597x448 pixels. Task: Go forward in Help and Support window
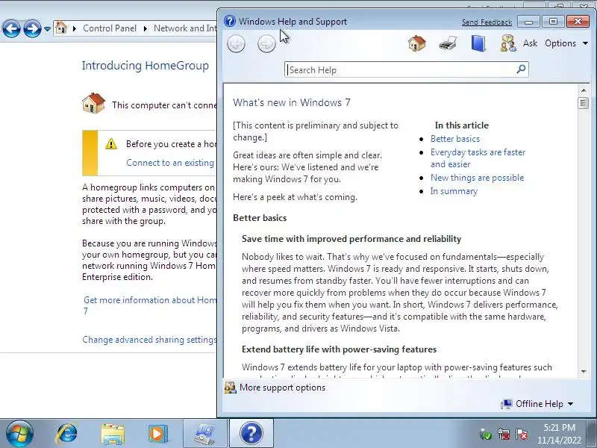(266, 44)
